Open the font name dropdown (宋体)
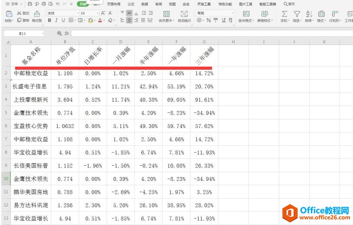 click(78, 13)
